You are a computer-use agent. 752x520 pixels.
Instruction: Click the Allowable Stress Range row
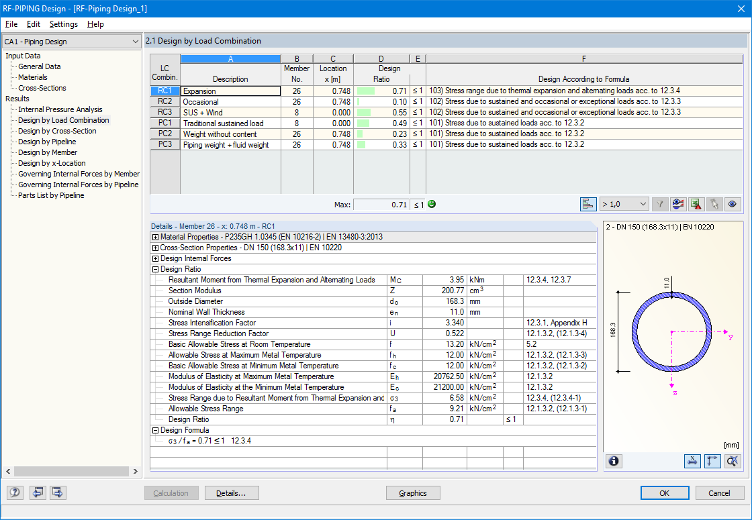(373, 409)
